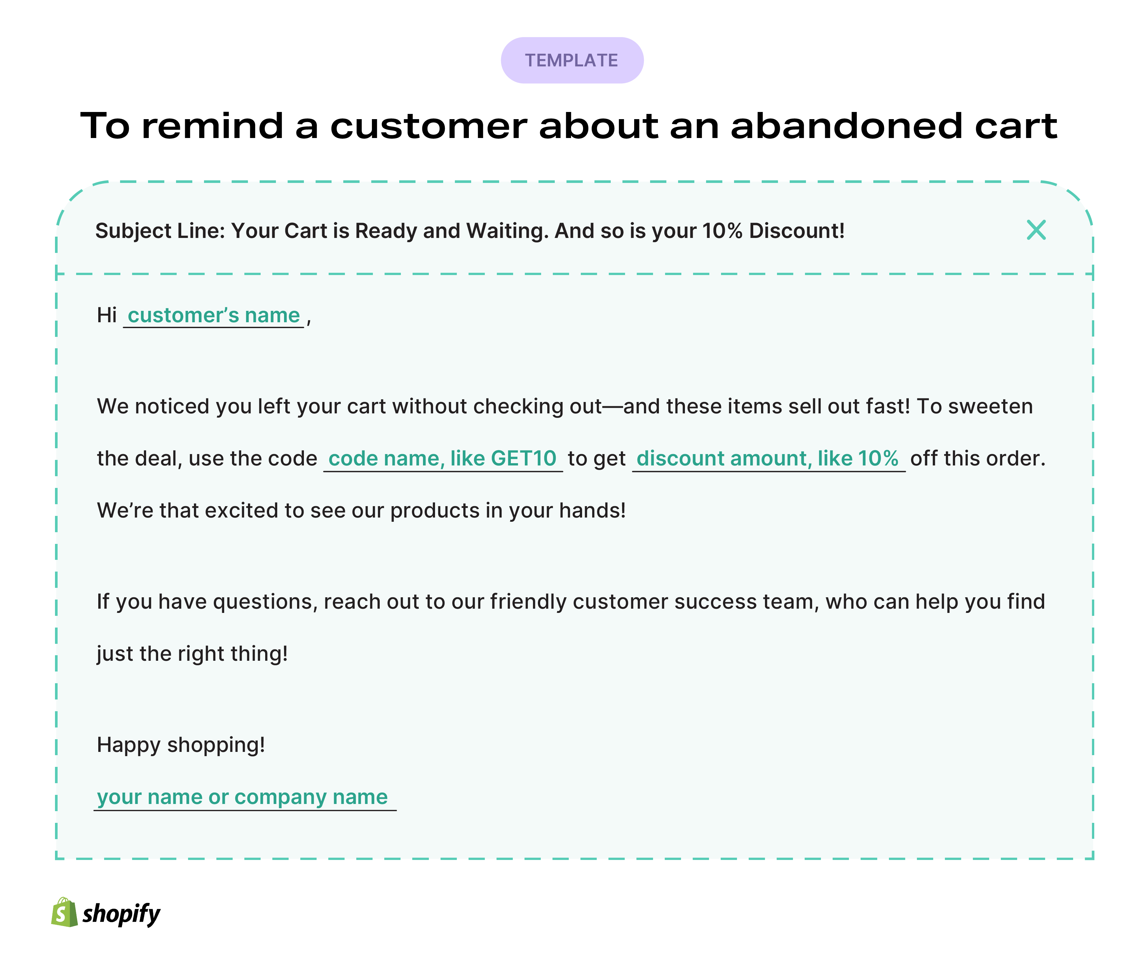This screenshot has height=969, width=1145.
Task: Click 'We're that excited' sentence
Action: (361, 511)
